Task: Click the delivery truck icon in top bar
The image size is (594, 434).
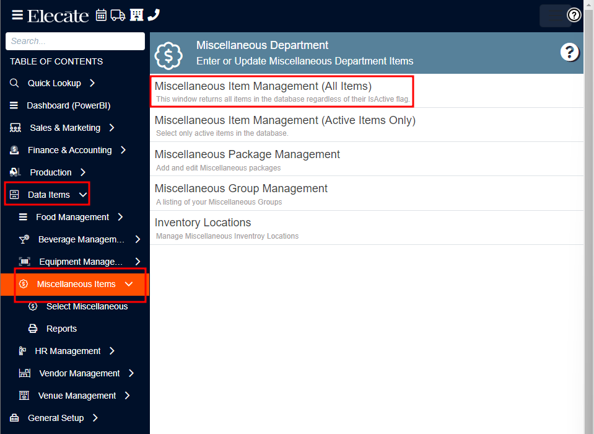Action: 118,15
